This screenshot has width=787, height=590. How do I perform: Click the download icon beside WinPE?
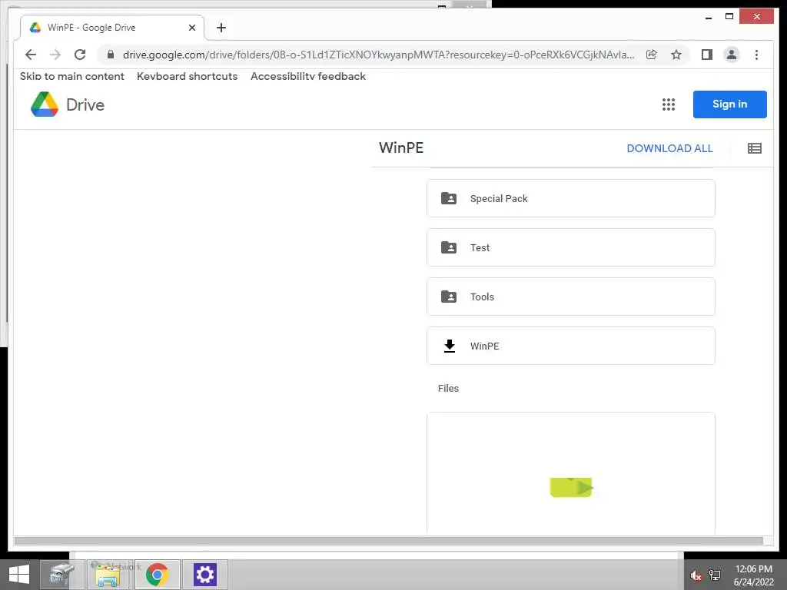449,346
